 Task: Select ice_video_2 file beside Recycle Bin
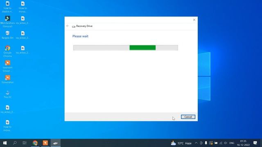tap(23, 35)
